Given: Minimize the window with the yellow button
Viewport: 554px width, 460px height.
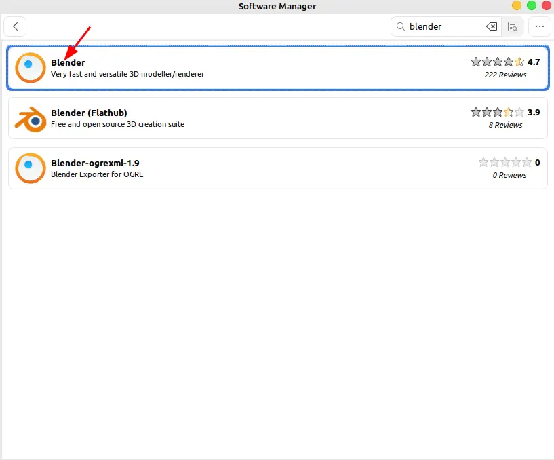Looking at the screenshot, I should (517, 5).
